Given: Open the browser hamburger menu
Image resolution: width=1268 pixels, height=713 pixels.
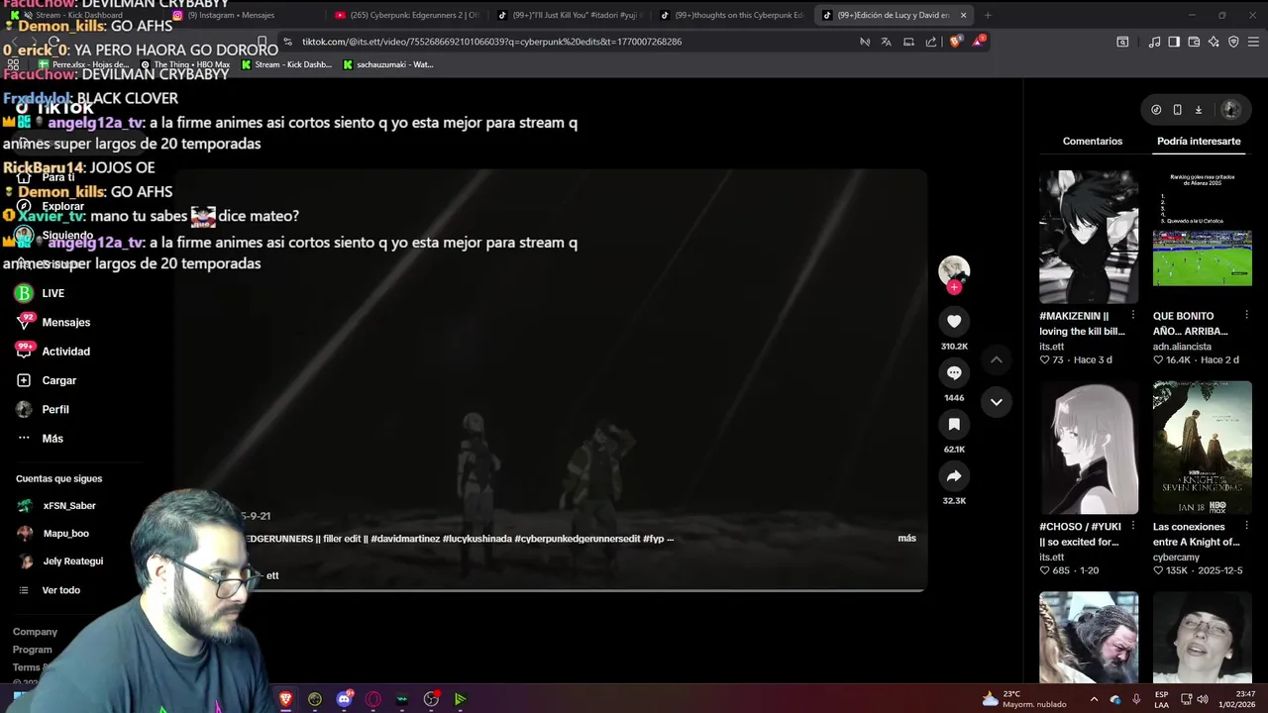Looking at the screenshot, I should [1253, 42].
